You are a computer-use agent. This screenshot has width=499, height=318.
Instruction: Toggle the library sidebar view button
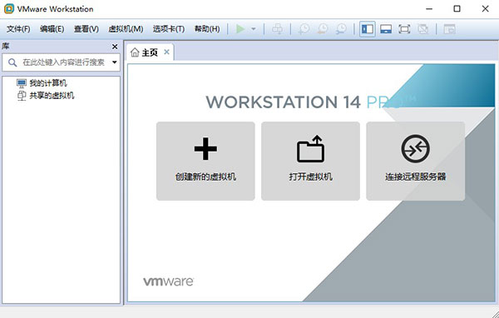[368, 29]
